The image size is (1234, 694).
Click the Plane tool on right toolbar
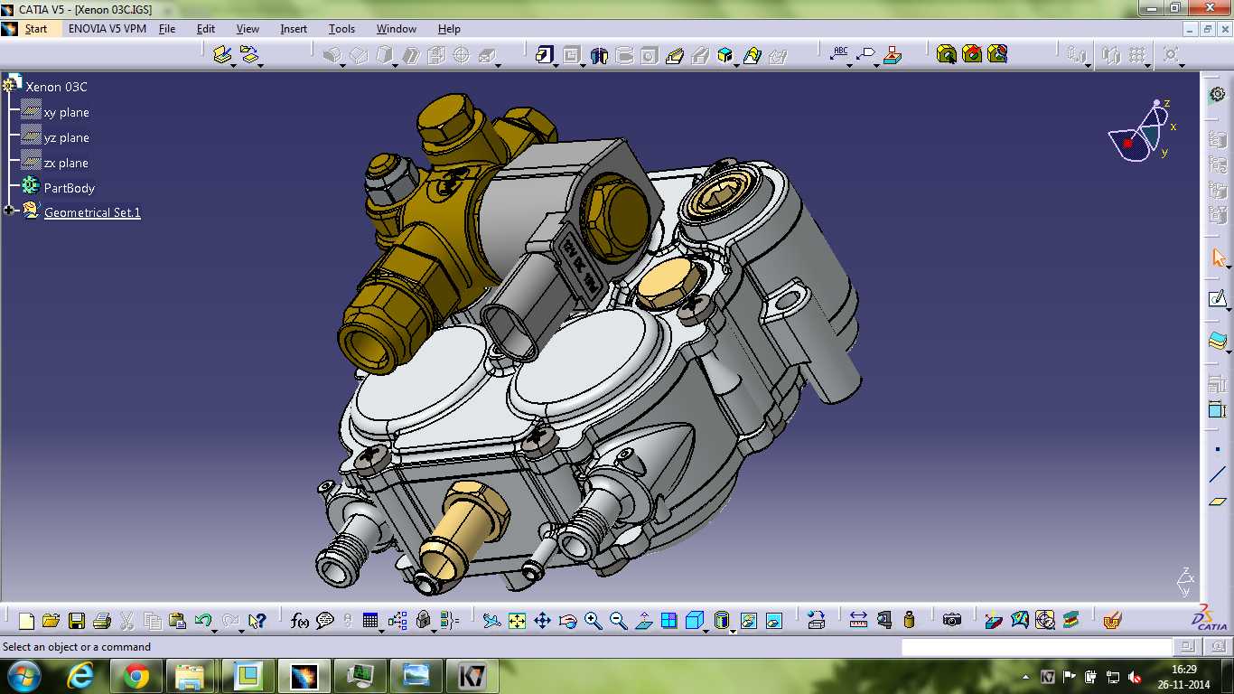(1218, 502)
